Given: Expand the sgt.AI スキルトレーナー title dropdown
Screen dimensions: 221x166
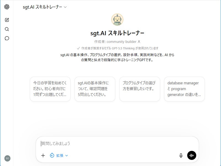Looking at the screenshot, I should 45,7.
